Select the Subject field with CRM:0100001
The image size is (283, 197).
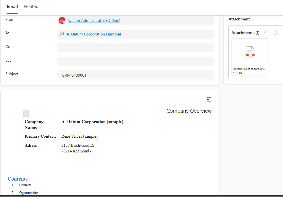(x=135, y=75)
